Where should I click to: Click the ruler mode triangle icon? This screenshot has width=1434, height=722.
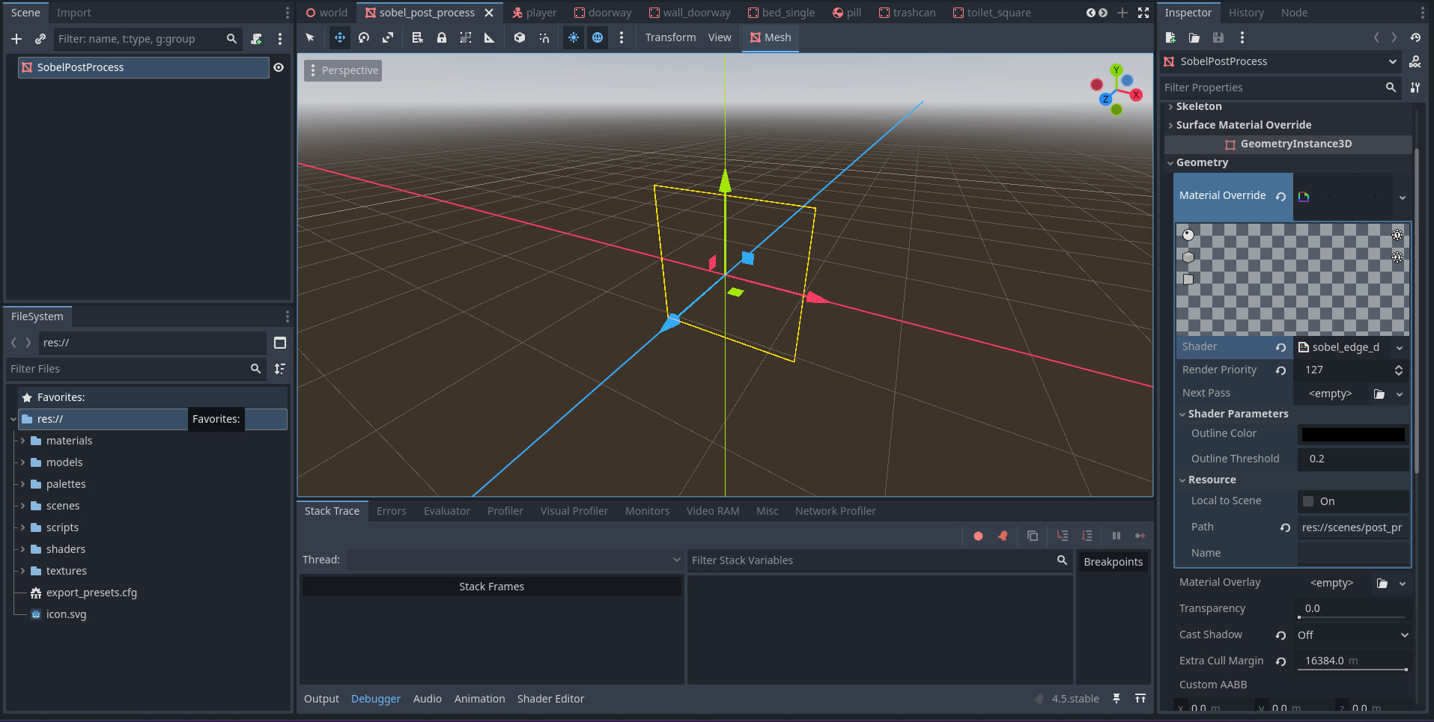click(x=489, y=37)
